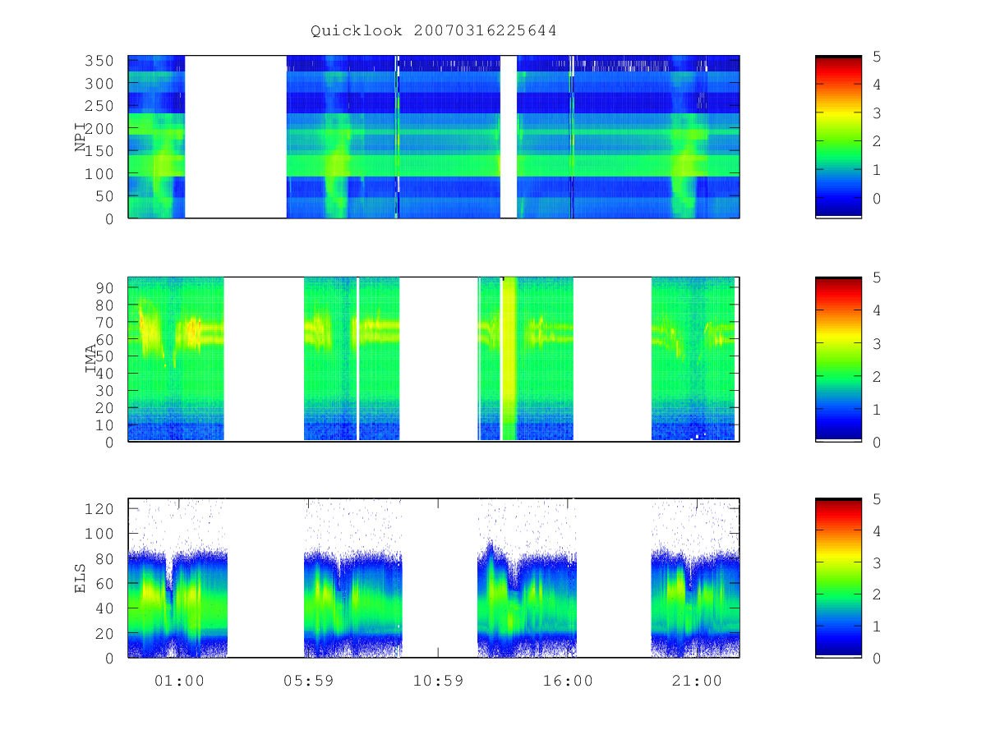Click the 1 label on ELS colorbar
The width and height of the screenshot is (986, 739).
point(877,627)
